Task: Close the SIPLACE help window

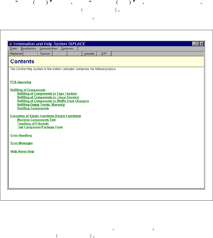Action: [202, 44]
